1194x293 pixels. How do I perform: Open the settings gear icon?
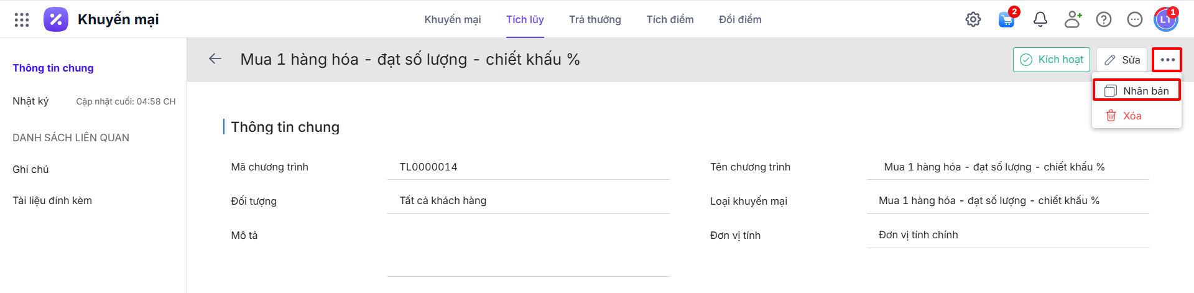tap(973, 20)
